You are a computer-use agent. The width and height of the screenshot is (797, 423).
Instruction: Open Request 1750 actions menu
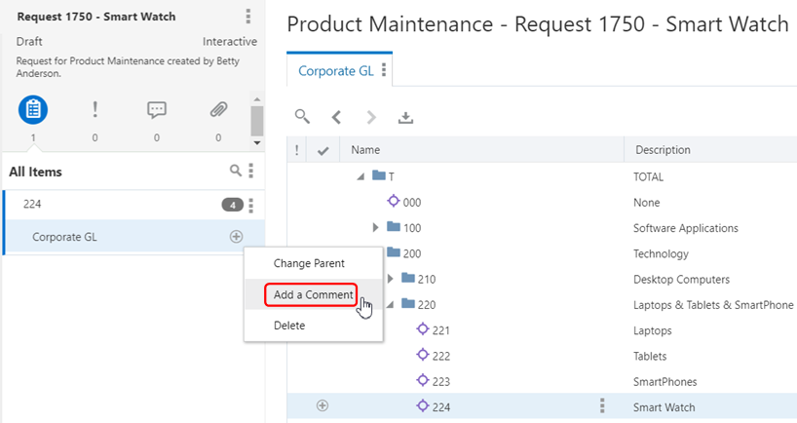click(x=248, y=17)
